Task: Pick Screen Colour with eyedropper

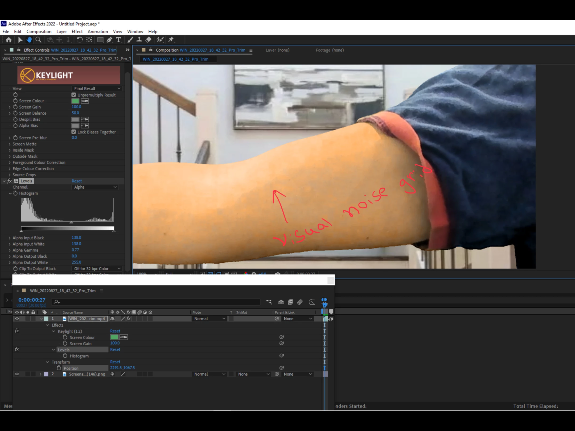Action: pyautogui.click(x=85, y=101)
